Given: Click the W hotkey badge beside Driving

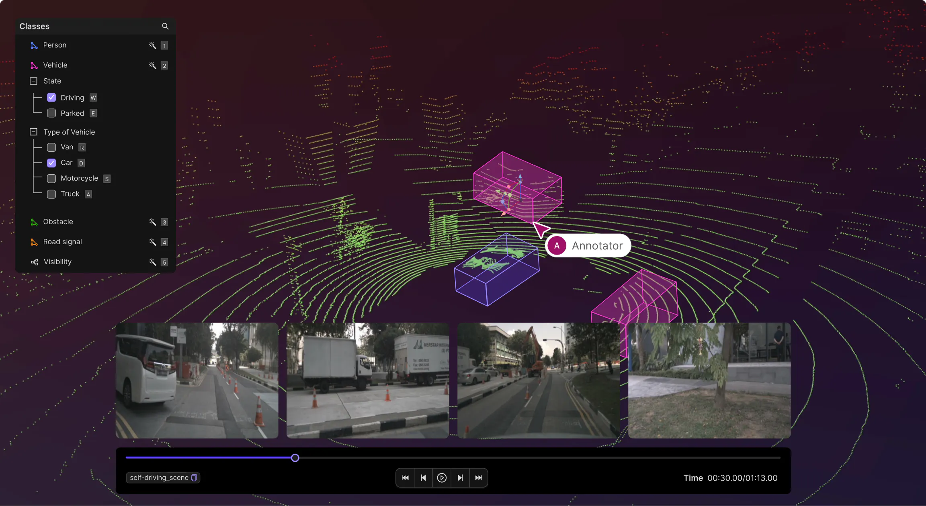Looking at the screenshot, I should pyautogui.click(x=93, y=98).
